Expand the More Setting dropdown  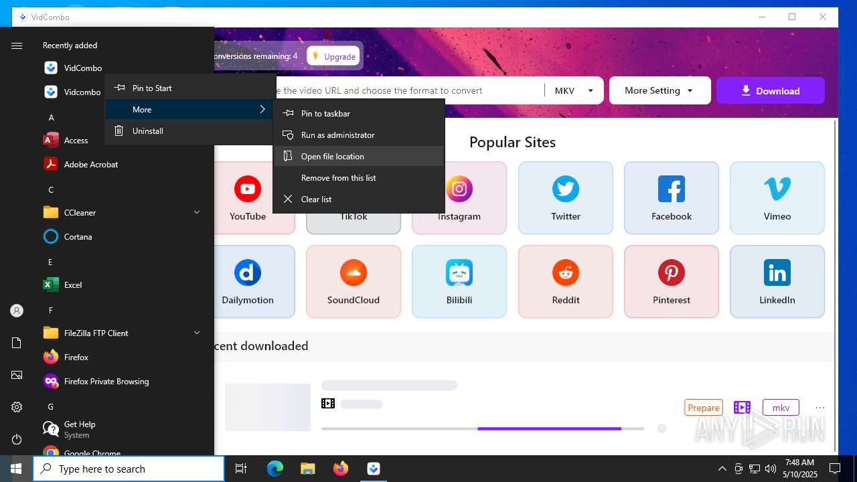[659, 90]
